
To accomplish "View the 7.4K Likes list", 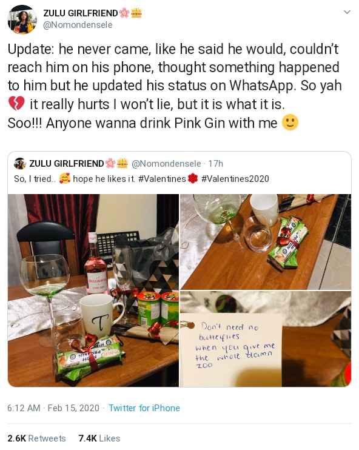I will coord(99,438).
